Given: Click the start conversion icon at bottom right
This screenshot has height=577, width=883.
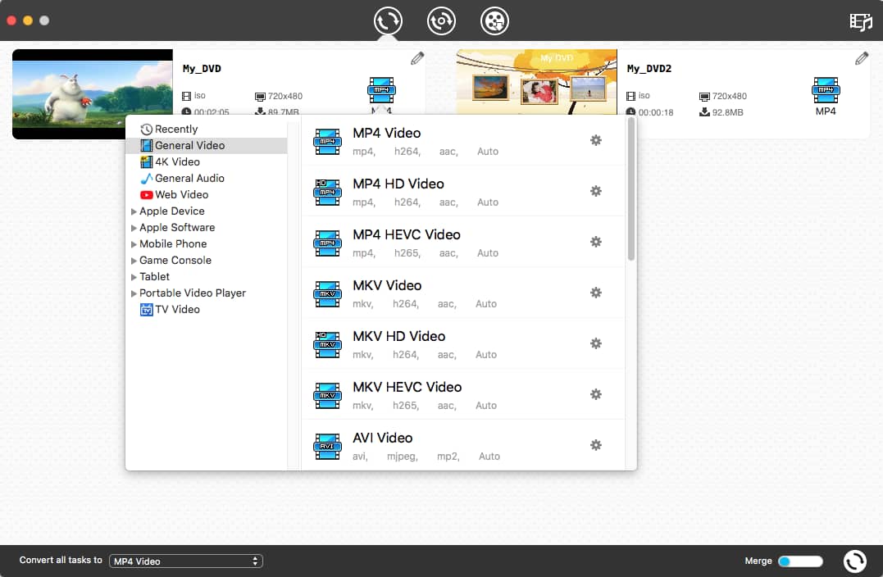Looking at the screenshot, I should [x=854, y=561].
